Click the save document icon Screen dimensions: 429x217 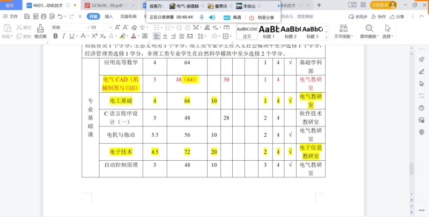pyautogui.click(x=26, y=17)
